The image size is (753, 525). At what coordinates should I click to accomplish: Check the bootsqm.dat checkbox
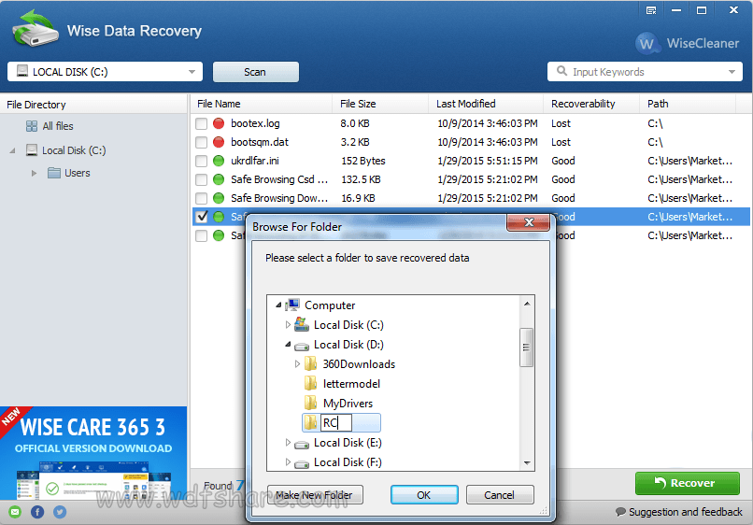point(201,143)
